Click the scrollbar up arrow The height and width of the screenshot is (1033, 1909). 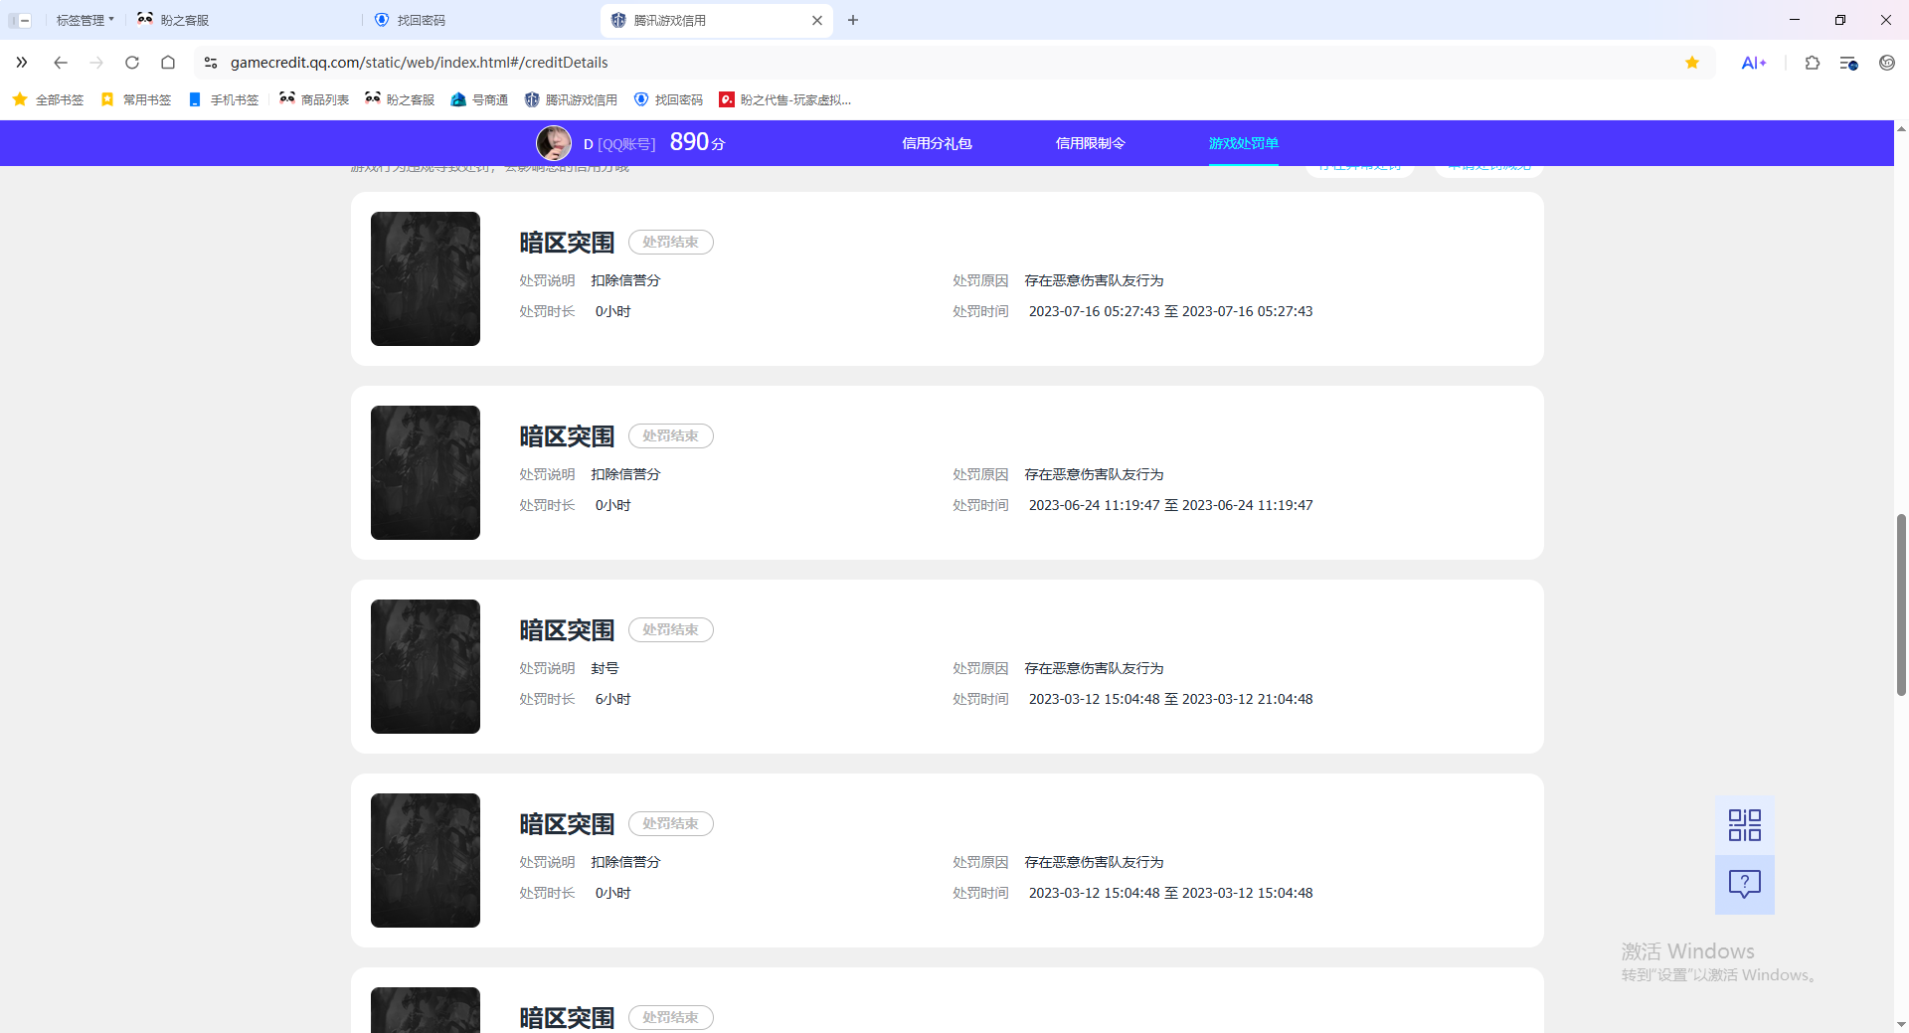point(1901,129)
